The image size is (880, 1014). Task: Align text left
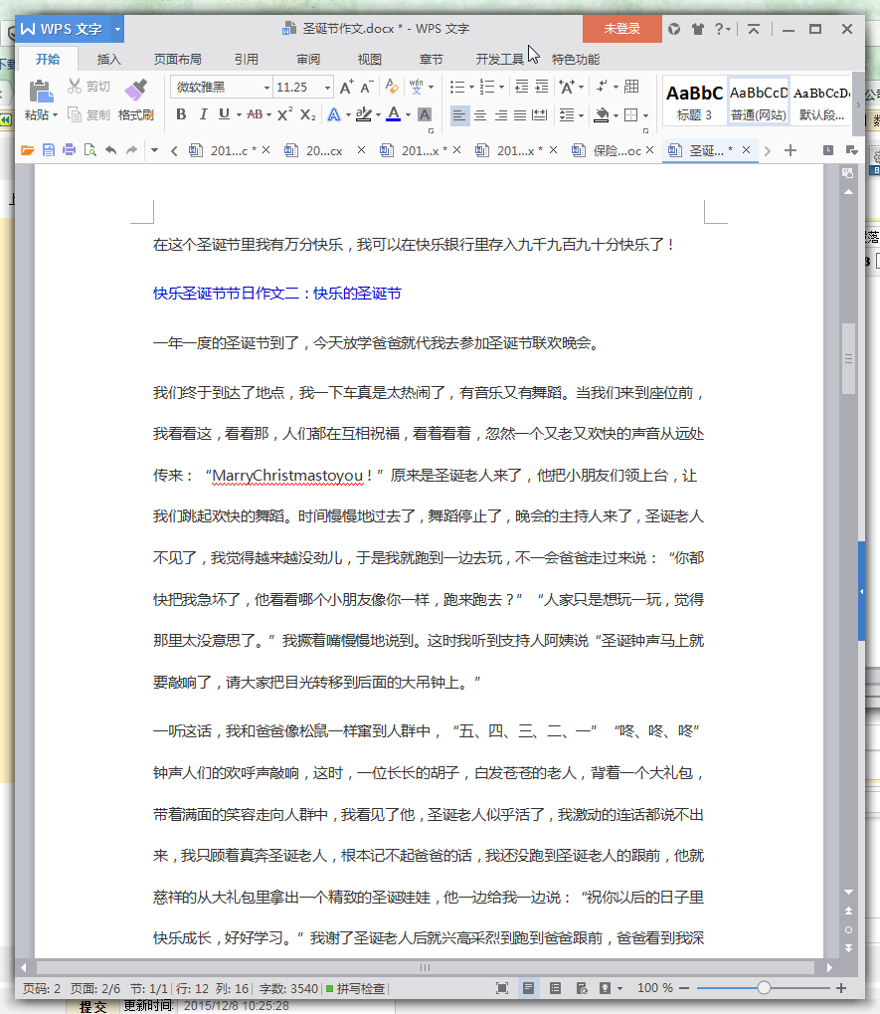458,115
